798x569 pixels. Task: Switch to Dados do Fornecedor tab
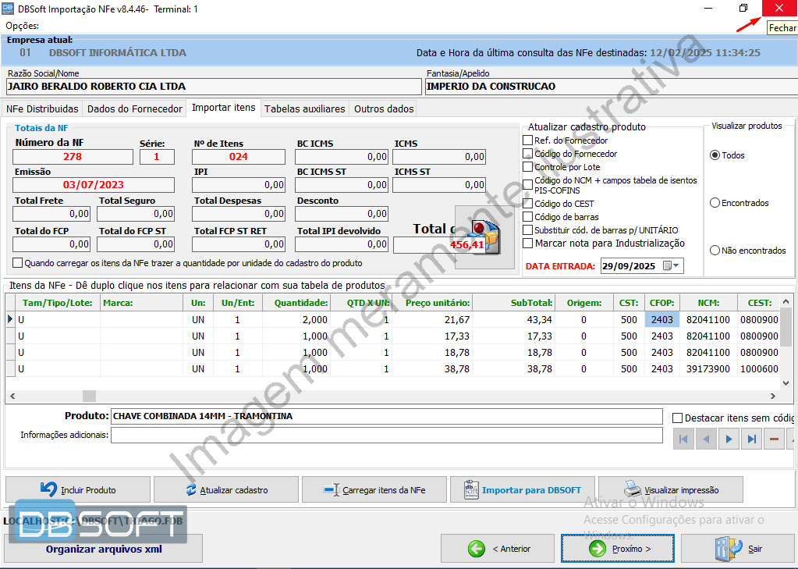[x=134, y=109]
